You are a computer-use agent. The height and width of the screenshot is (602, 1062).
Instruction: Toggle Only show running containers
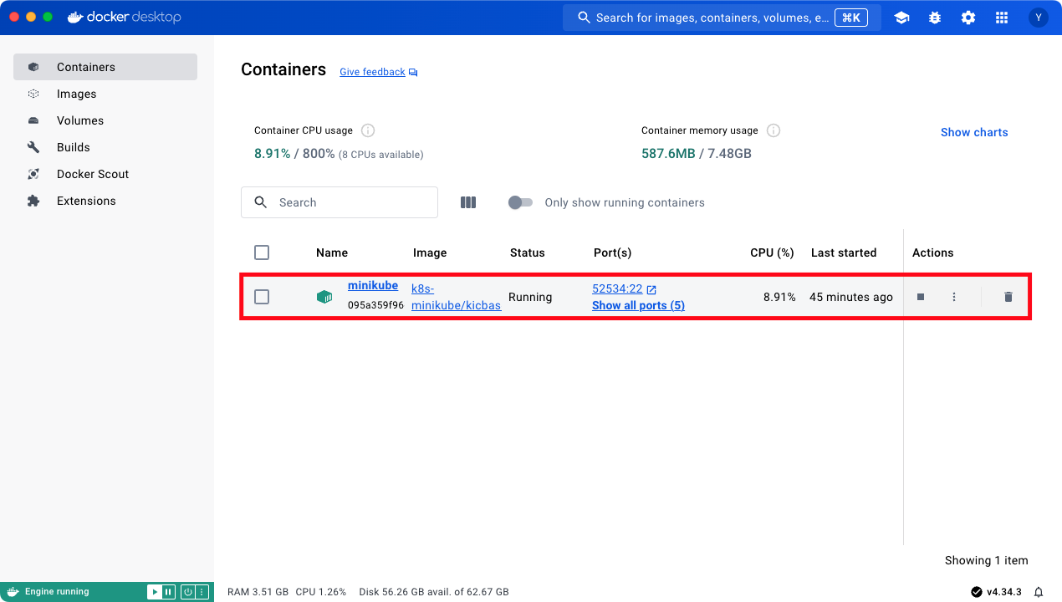[520, 202]
